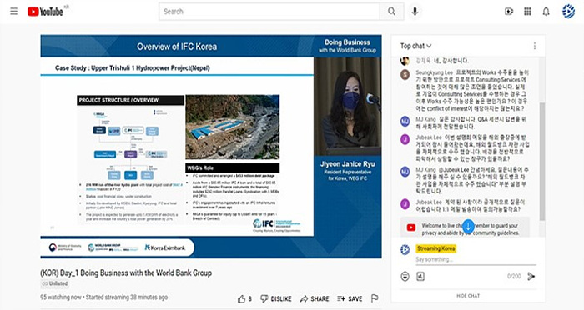Jump to newest chat messages arrow
This screenshot has width=584, height=310.
pos(468,226)
